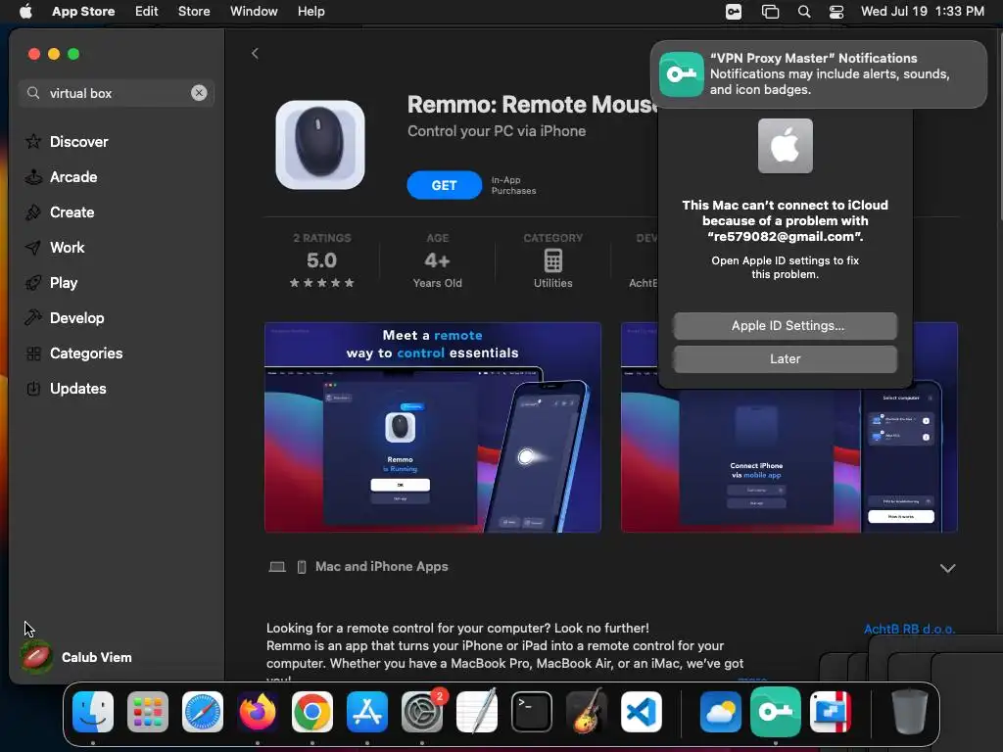The image size is (1003, 752).
Task: Open Control Center in menu bar
Action: coord(836,12)
